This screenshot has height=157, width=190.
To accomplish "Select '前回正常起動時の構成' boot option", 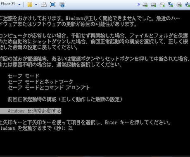I will pos(65,99).
